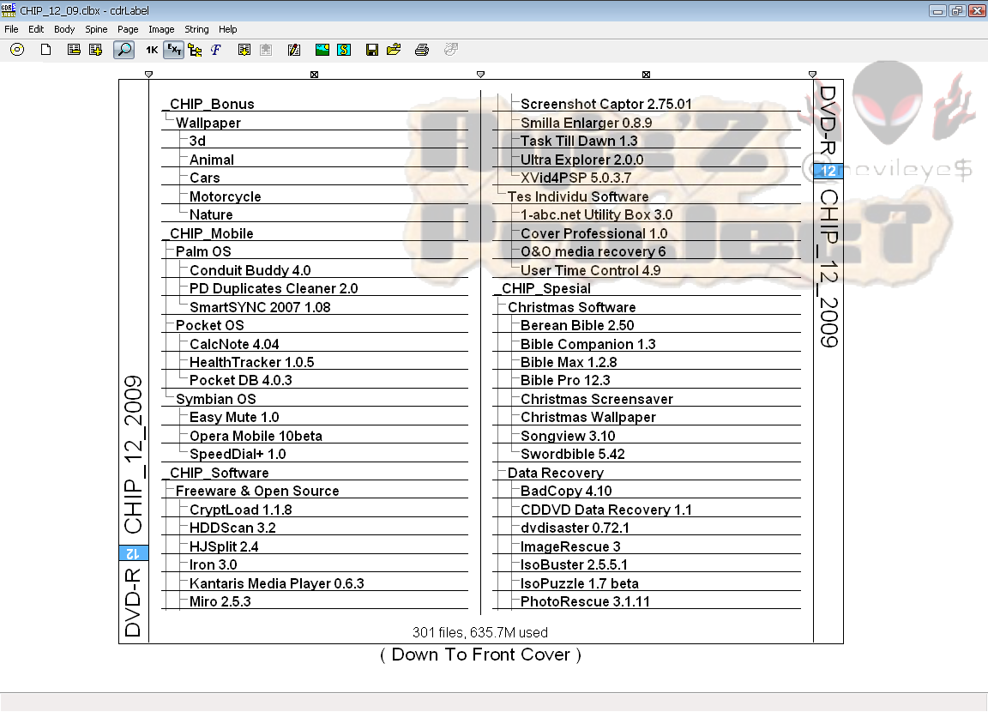The width and height of the screenshot is (988, 712).
Task: Print the label using the printer icon
Action: tap(421, 50)
